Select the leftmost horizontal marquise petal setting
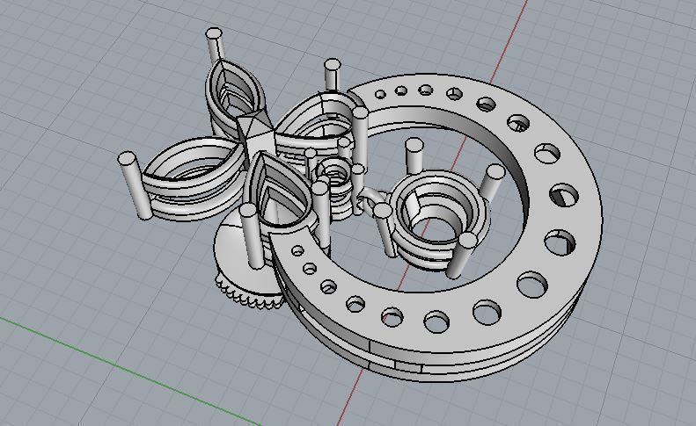The height and width of the screenshot is (426, 696). 192,177
